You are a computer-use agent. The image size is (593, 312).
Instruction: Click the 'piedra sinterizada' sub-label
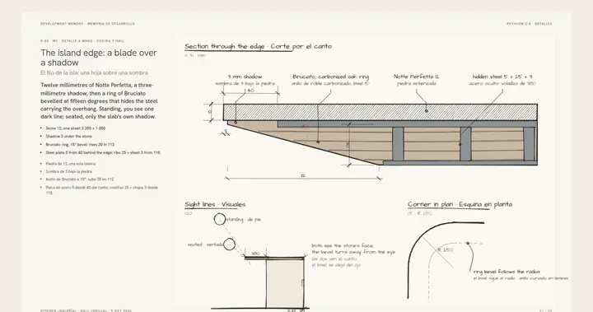pos(417,84)
